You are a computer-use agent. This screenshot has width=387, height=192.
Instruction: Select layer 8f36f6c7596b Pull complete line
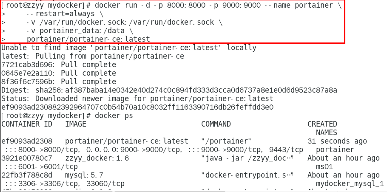[x=59, y=82]
